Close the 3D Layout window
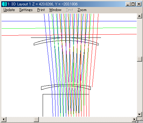This screenshot has height=123, width=143. (x=139, y=4)
